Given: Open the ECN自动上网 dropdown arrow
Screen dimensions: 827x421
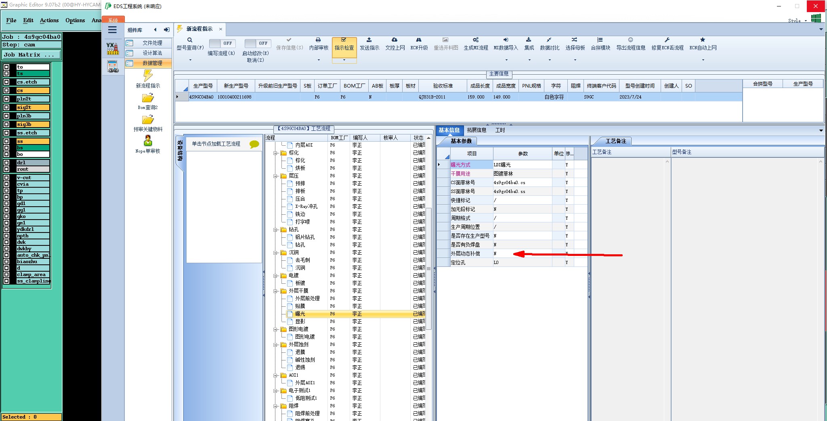Looking at the screenshot, I should [x=703, y=60].
